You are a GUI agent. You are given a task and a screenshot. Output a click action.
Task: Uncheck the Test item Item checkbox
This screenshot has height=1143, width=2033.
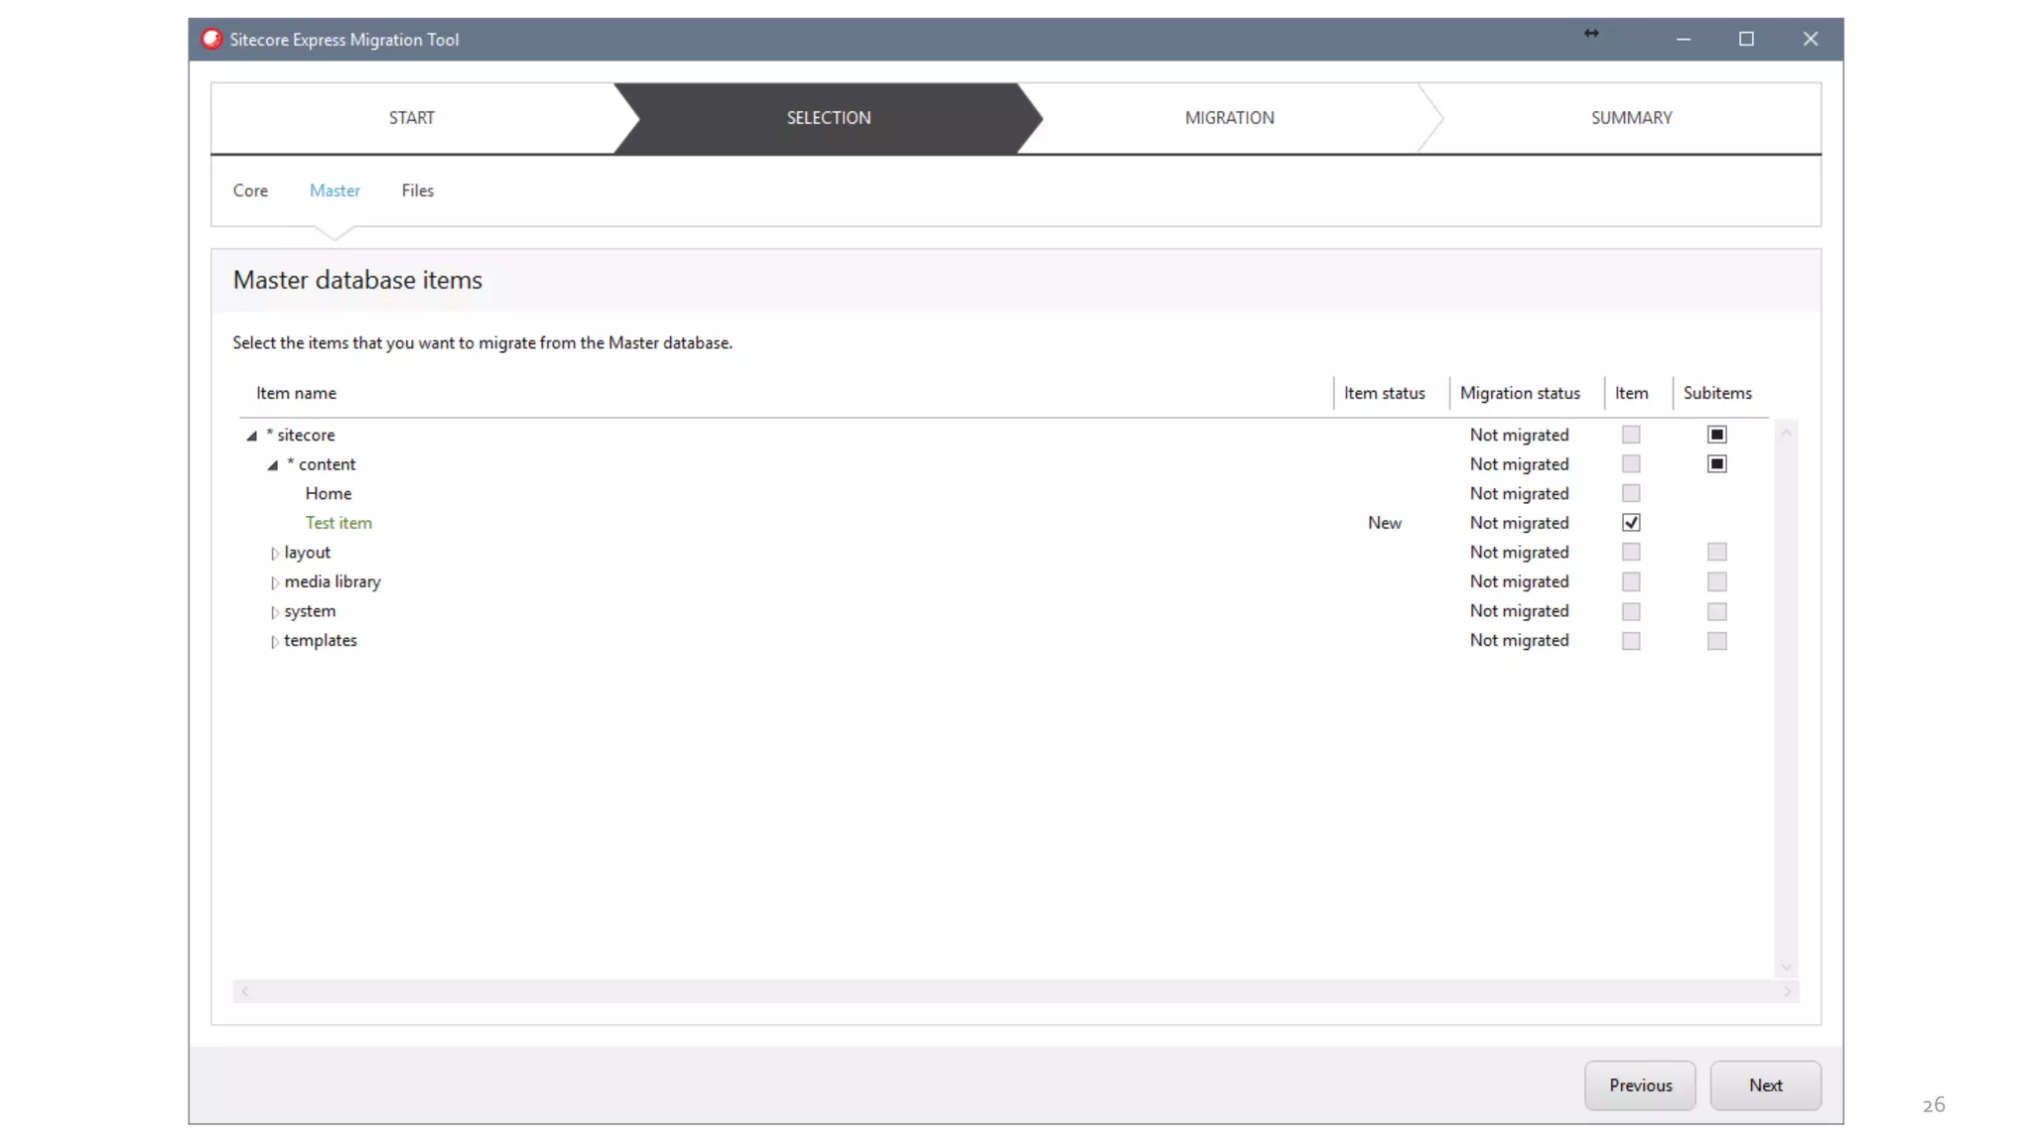(x=1631, y=523)
